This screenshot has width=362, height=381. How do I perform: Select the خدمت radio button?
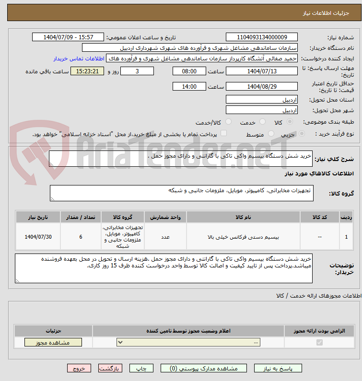(262, 122)
